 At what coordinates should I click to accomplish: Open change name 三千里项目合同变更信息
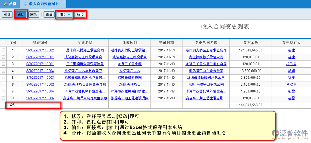[x=85, y=64]
